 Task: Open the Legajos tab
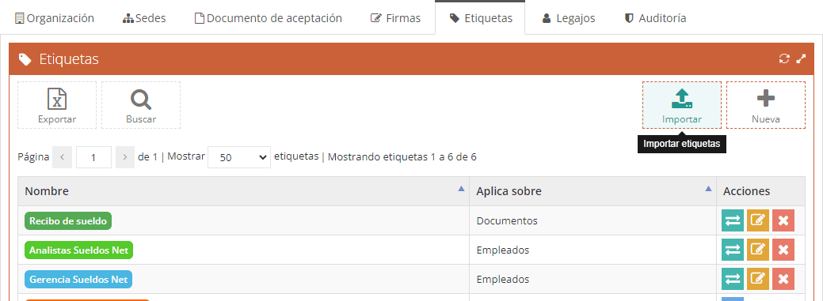tap(569, 18)
